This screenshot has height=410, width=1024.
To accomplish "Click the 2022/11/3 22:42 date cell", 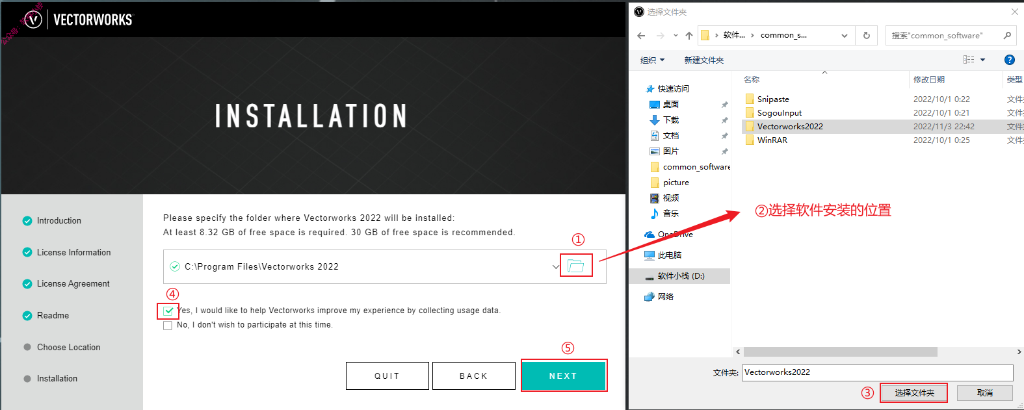I will tap(944, 127).
